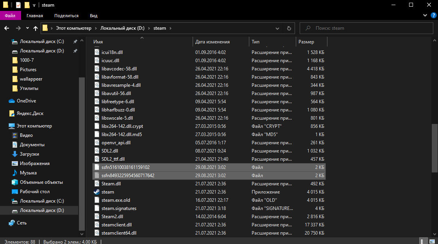The image size is (438, 244).
Task: Open the customize quick access toolbar dropdown
Action: [x=34, y=5]
